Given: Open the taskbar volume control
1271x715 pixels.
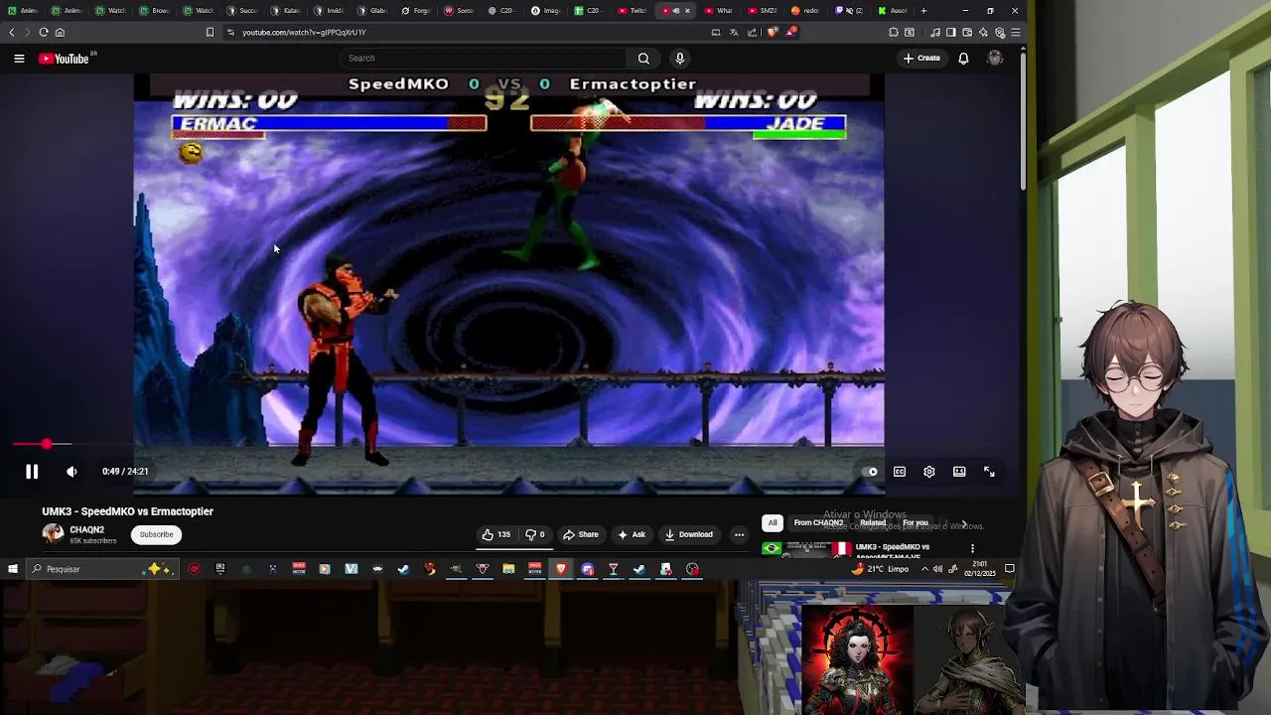Looking at the screenshot, I should coord(937,569).
